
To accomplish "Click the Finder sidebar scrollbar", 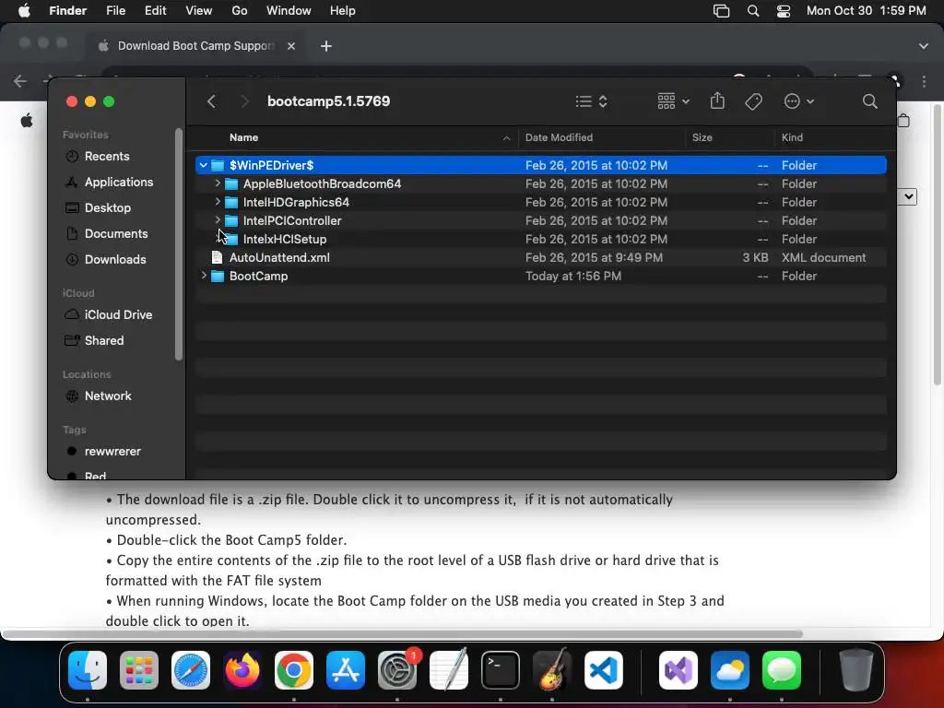I will (178, 243).
